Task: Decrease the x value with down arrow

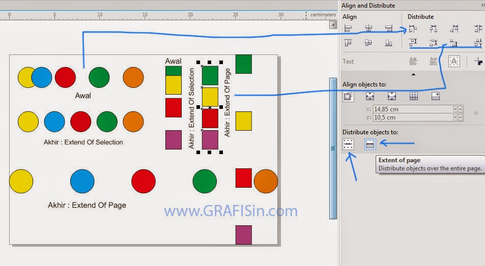Action: (x=455, y=109)
